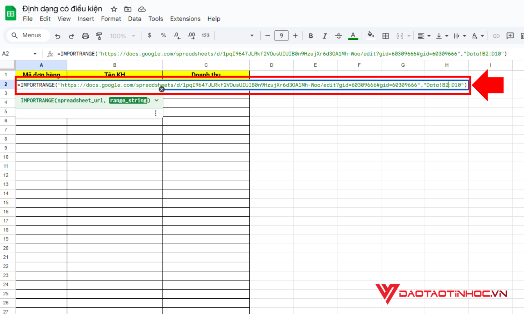Open the Format menu

click(111, 19)
